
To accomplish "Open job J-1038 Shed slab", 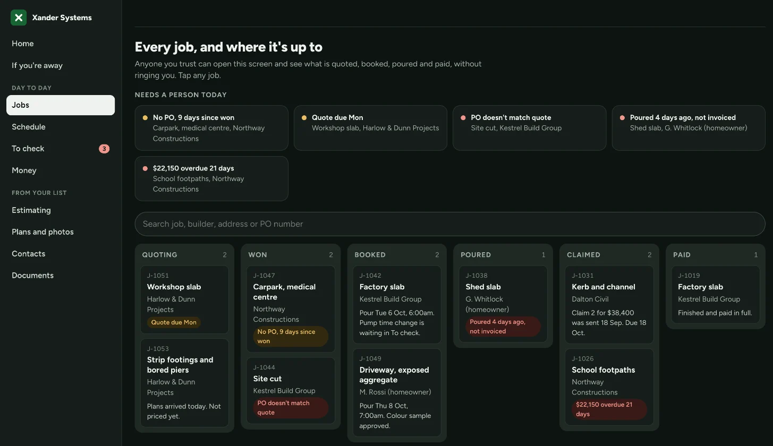I will pos(503,304).
